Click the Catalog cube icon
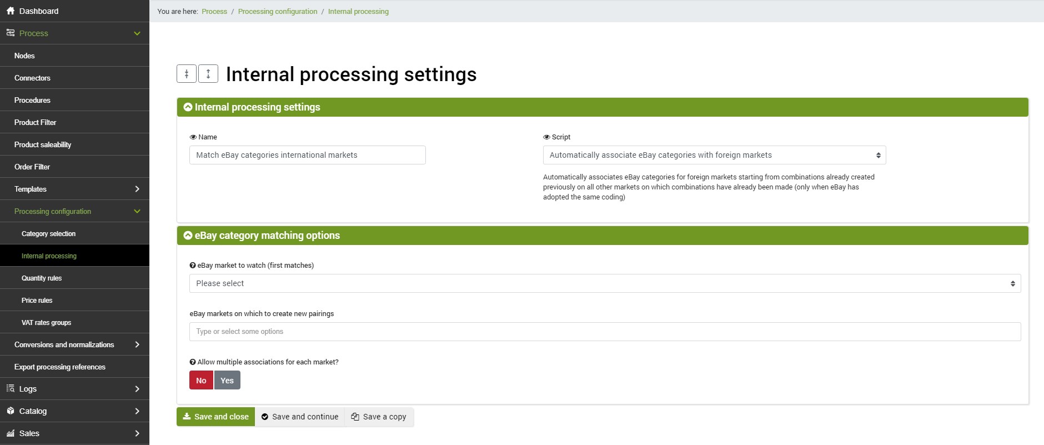The width and height of the screenshot is (1044, 445). click(x=11, y=411)
